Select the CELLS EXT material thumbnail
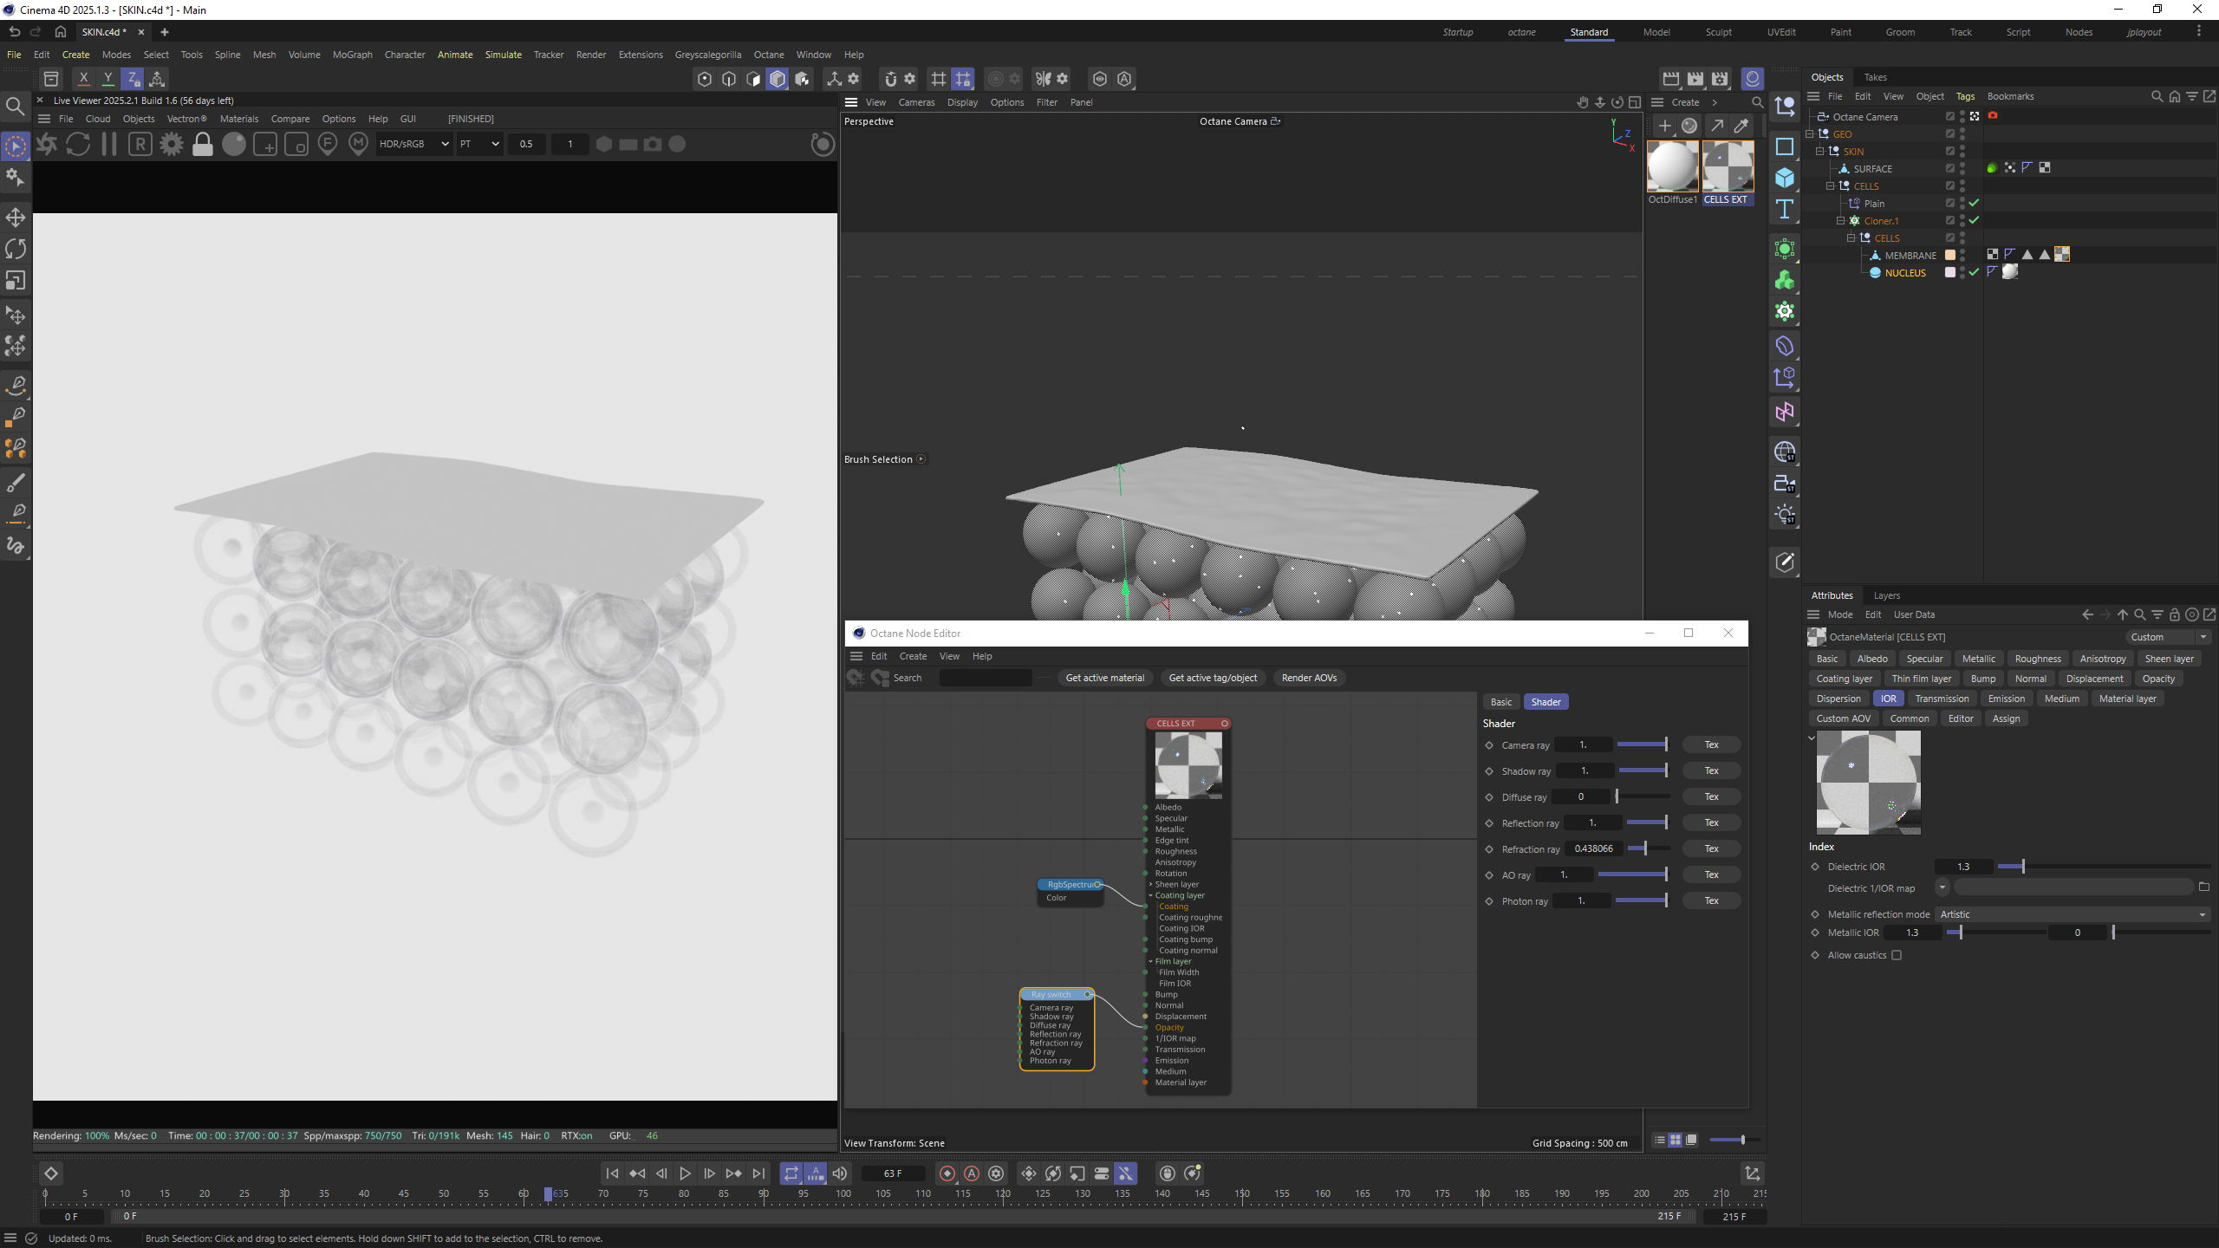Screen dimensions: 2219x1248 (x=1728, y=167)
